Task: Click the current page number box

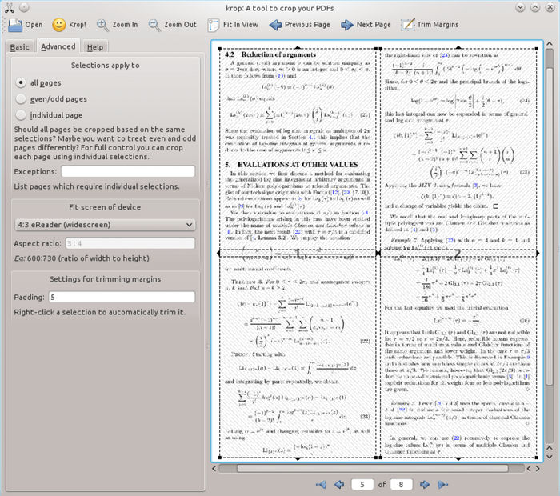Action: 363,484
